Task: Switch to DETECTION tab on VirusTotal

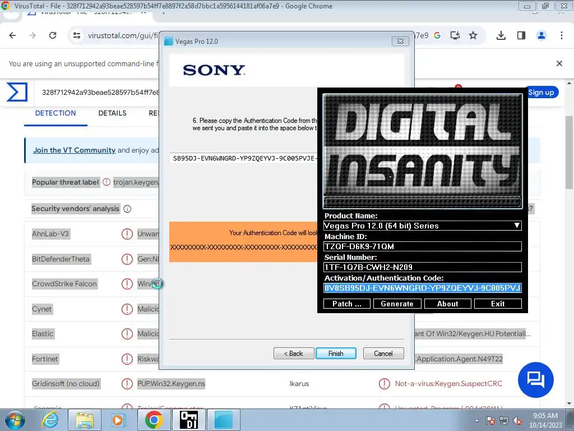Action: click(55, 113)
